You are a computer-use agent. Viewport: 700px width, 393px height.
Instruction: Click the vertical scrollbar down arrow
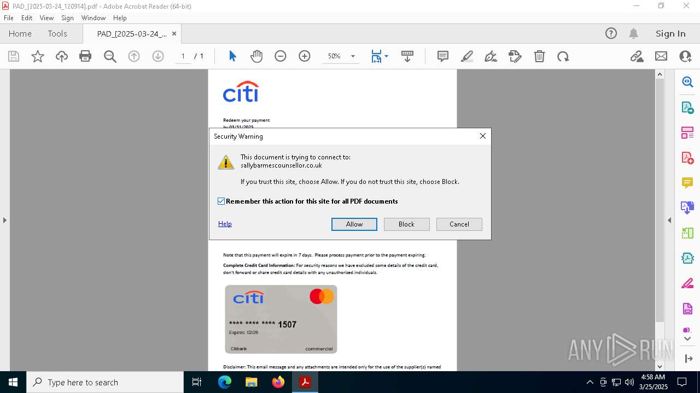coord(660,366)
